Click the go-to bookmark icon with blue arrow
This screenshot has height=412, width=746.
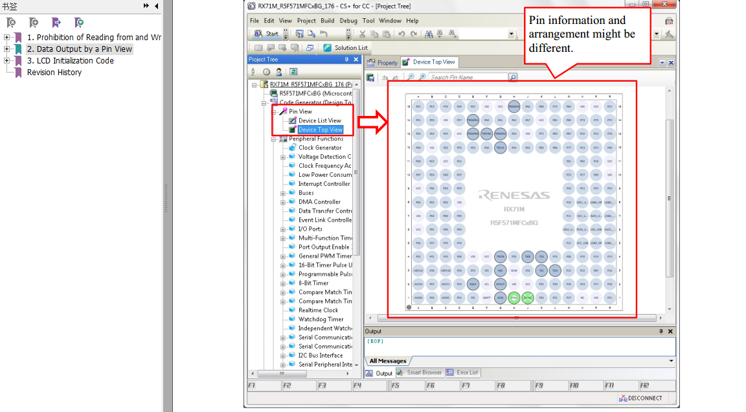[56, 23]
